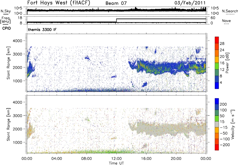Image resolution: width=238 pixels, height=165 pixels.
Task: Click Velocity panel's "Slant Range [km]" axis label
Action: 8,124
